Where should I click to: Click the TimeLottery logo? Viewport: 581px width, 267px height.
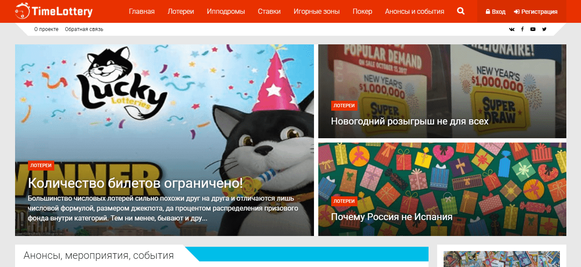coord(54,11)
